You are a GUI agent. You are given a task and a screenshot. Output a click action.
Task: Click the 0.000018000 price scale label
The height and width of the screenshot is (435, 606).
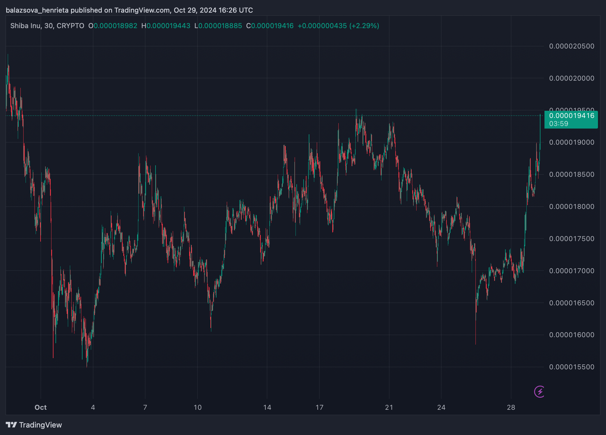(x=572, y=207)
